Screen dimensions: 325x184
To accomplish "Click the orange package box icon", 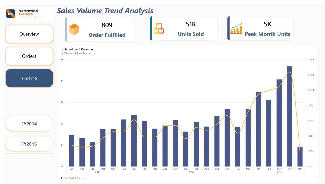I will (74, 29).
